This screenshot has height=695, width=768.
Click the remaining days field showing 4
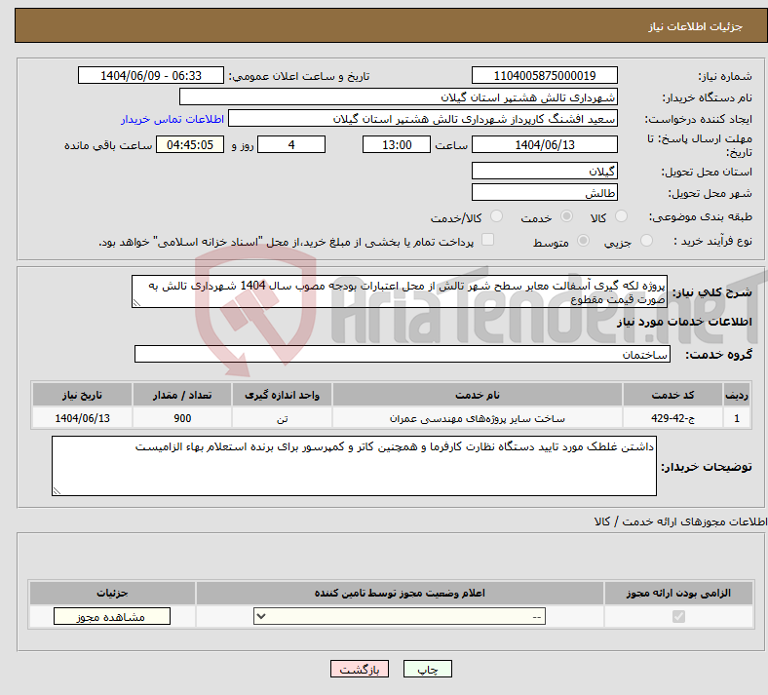(291, 144)
